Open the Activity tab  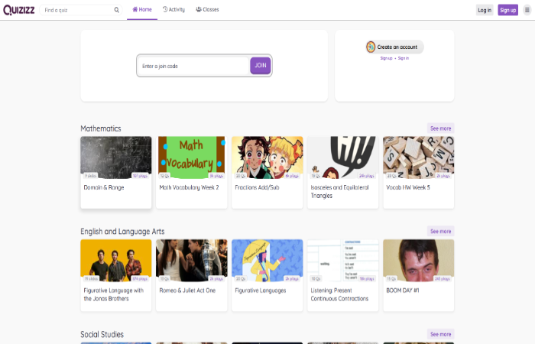tap(173, 9)
